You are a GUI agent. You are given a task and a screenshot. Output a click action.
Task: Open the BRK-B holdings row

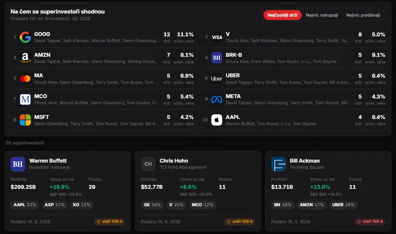[294, 58]
